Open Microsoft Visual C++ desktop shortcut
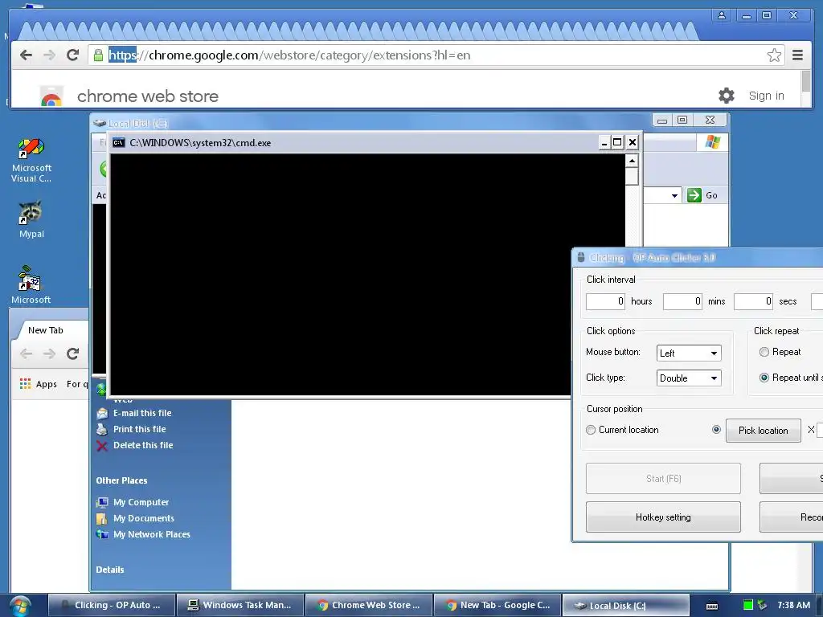The image size is (823, 617). pyautogui.click(x=31, y=160)
